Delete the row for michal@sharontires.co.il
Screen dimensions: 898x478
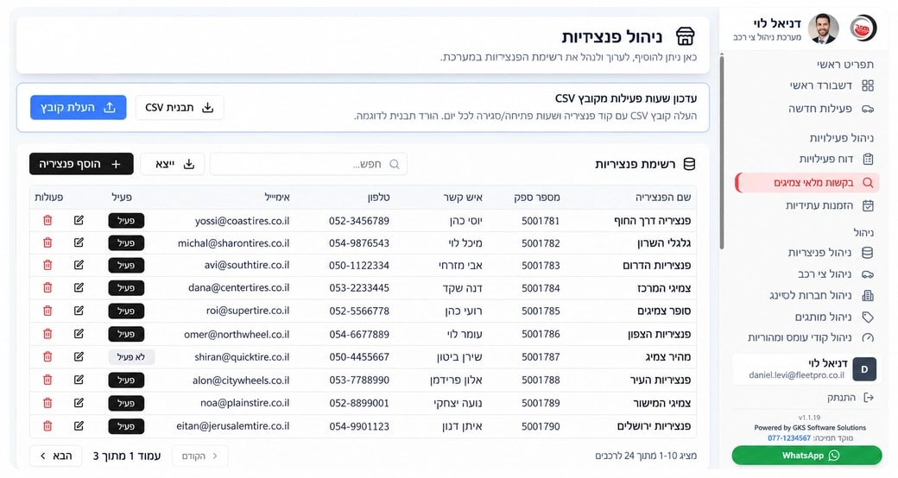point(47,242)
